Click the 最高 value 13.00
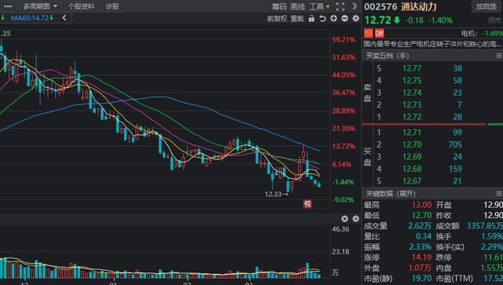Viewport: 503px width, 285px height. 421,205
